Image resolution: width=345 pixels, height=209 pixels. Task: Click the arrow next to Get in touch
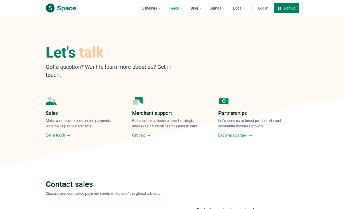click(69, 135)
